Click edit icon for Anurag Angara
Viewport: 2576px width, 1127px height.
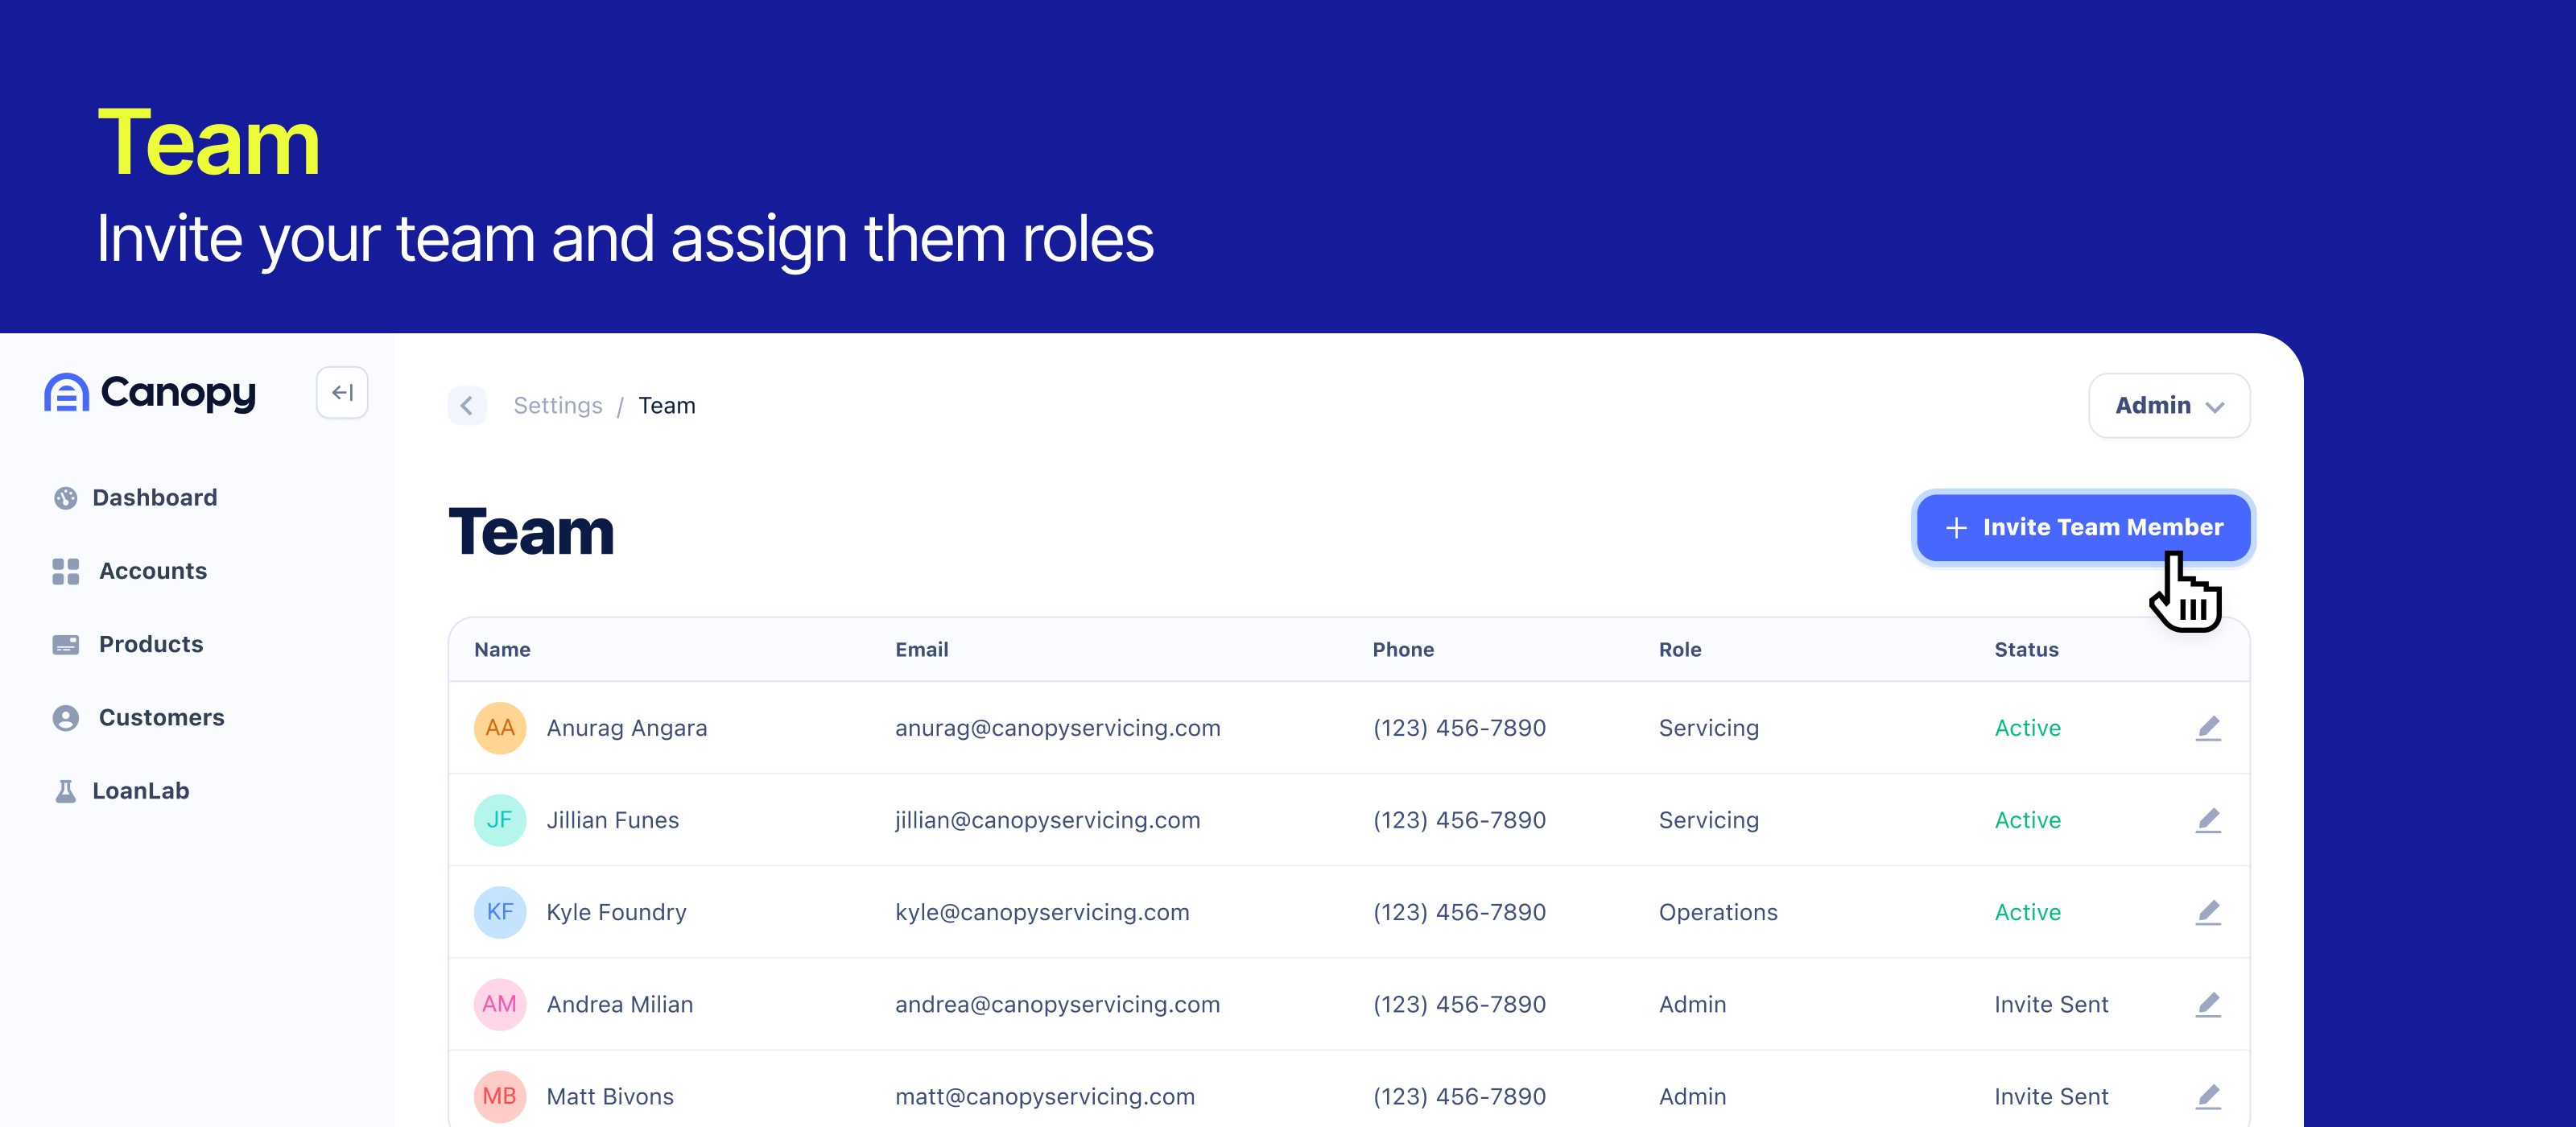(x=2208, y=728)
